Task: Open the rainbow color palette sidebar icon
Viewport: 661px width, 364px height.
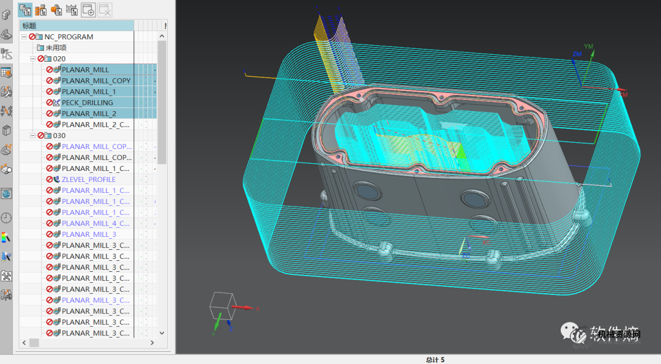Action: click(x=7, y=237)
